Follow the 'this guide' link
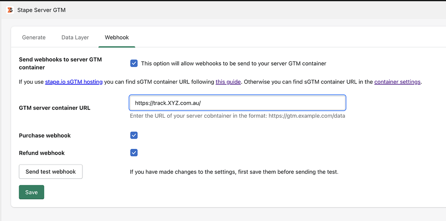 (228, 82)
